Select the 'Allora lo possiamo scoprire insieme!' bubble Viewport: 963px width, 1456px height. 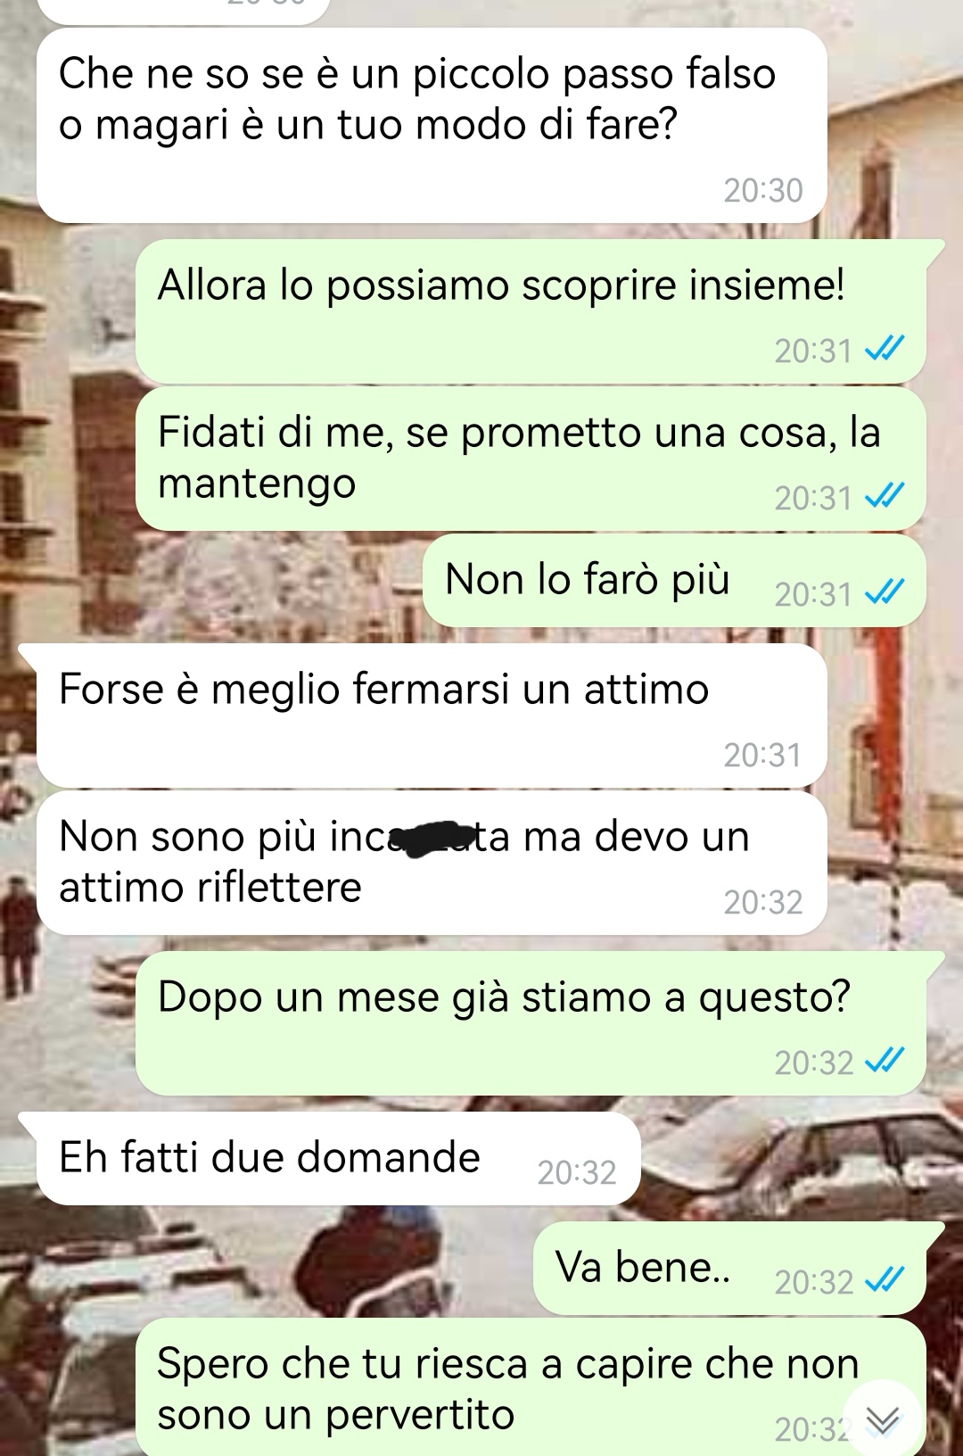point(531,312)
